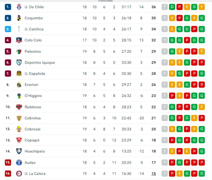Select the Colo Colo club badge
Viewport: 212px width, 180px height.
(19, 40)
